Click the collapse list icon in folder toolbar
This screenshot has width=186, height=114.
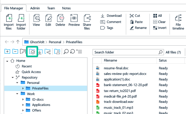pyautogui.click(x=79, y=51)
